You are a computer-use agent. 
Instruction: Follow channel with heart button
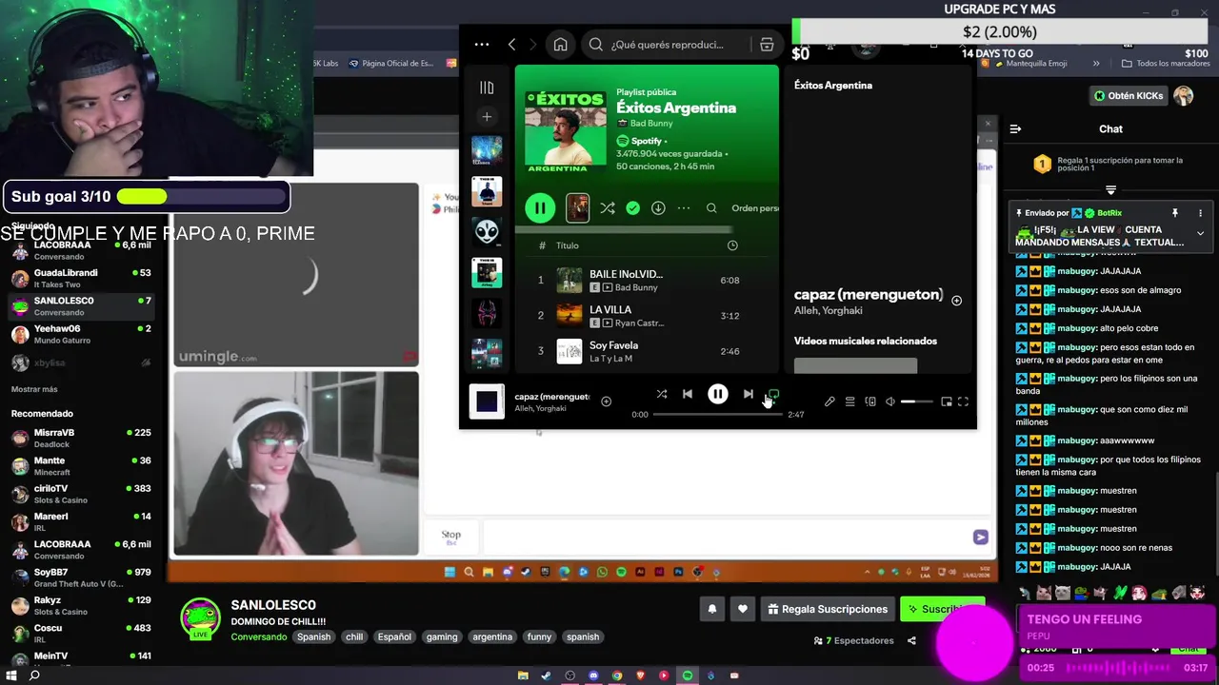743,609
